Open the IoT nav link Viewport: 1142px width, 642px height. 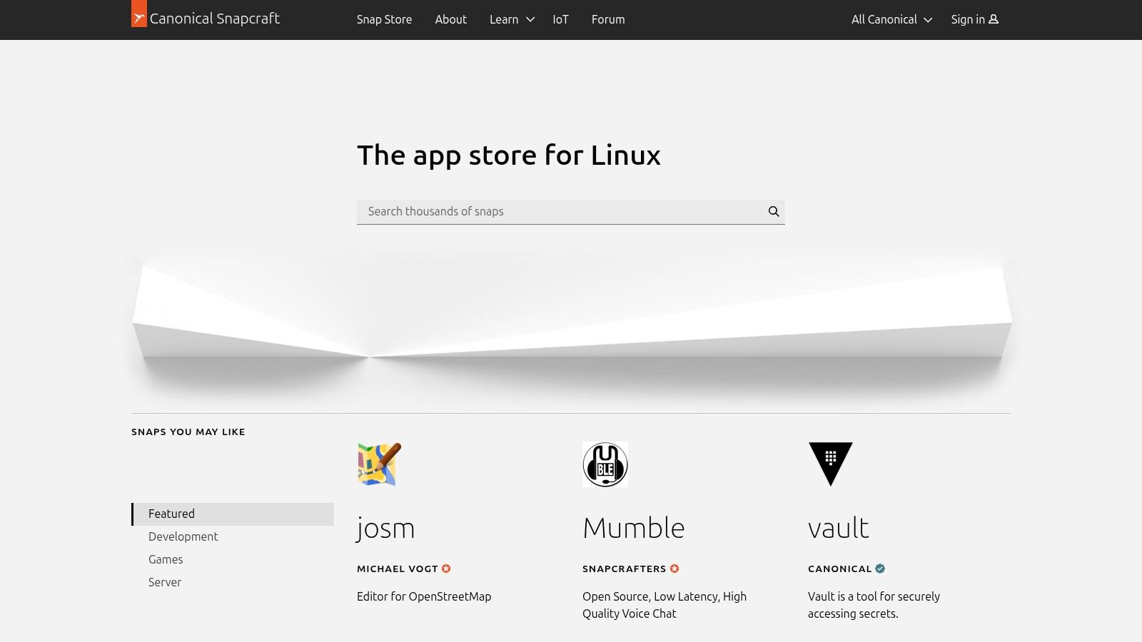[x=560, y=19]
